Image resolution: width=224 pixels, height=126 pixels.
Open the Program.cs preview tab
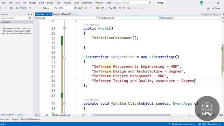pyautogui.click(x=206, y=14)
